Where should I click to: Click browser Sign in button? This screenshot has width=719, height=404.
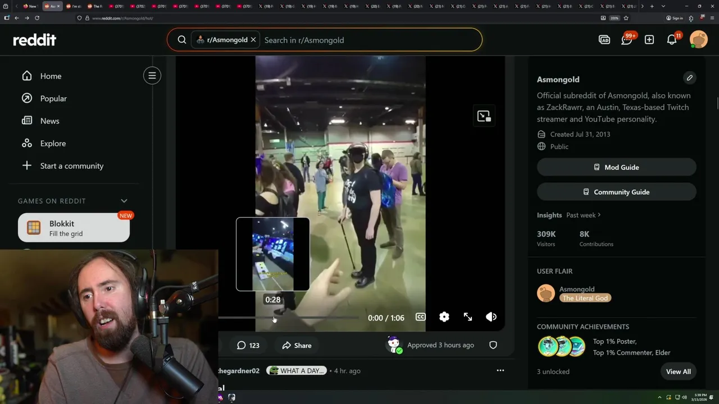(x=675, y=18)
